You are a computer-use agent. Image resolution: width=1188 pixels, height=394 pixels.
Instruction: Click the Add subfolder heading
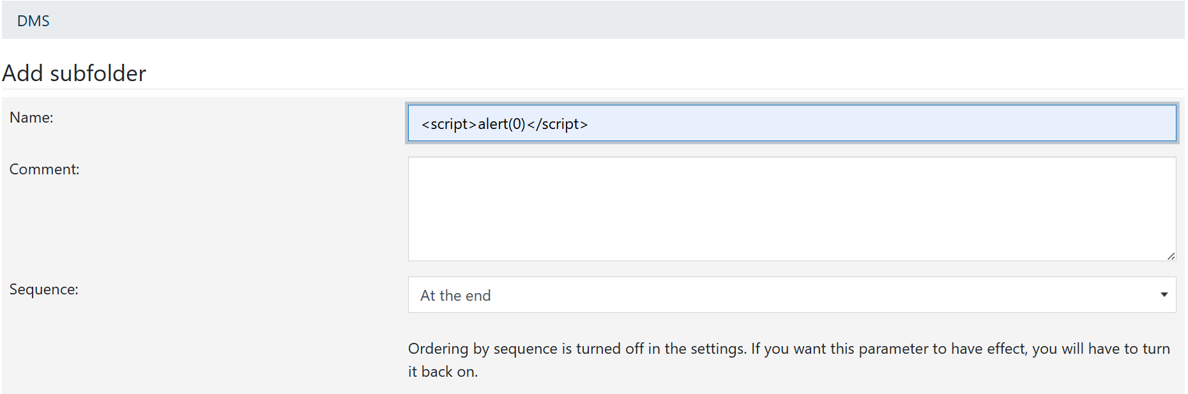pyautogui.click(x=74, y=73)
